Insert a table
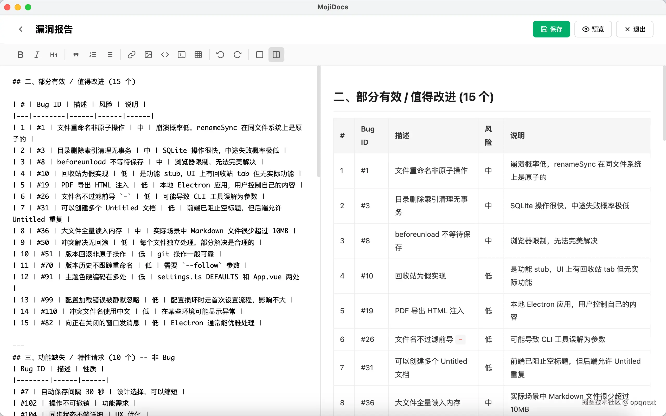This screenshot has height=416, width=666. point(198,55)
